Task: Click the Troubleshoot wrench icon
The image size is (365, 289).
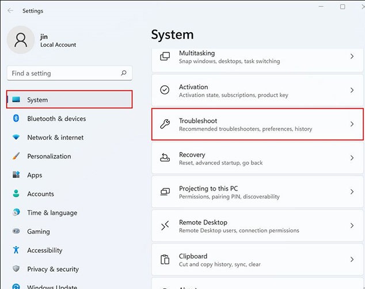Action: (165, 124)
